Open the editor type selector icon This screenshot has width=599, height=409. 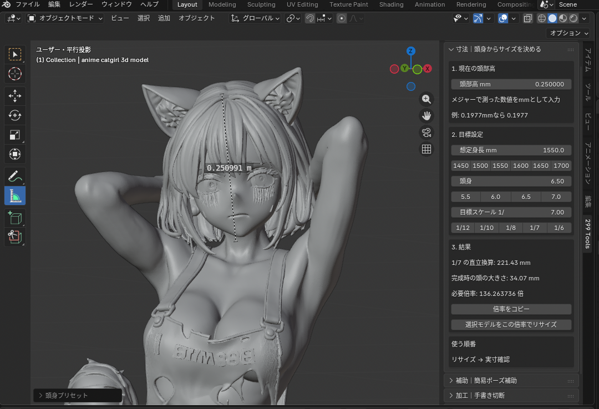[14, 18]
